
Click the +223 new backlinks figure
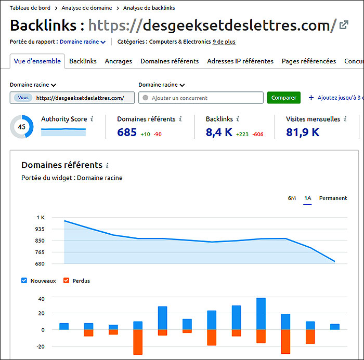[x=242, y=134]
